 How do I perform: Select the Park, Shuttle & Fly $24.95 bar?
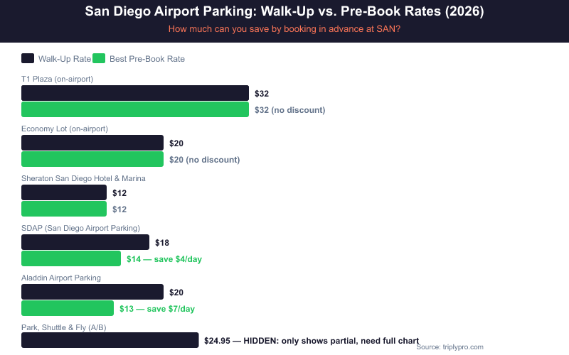(x=110, y=341)
